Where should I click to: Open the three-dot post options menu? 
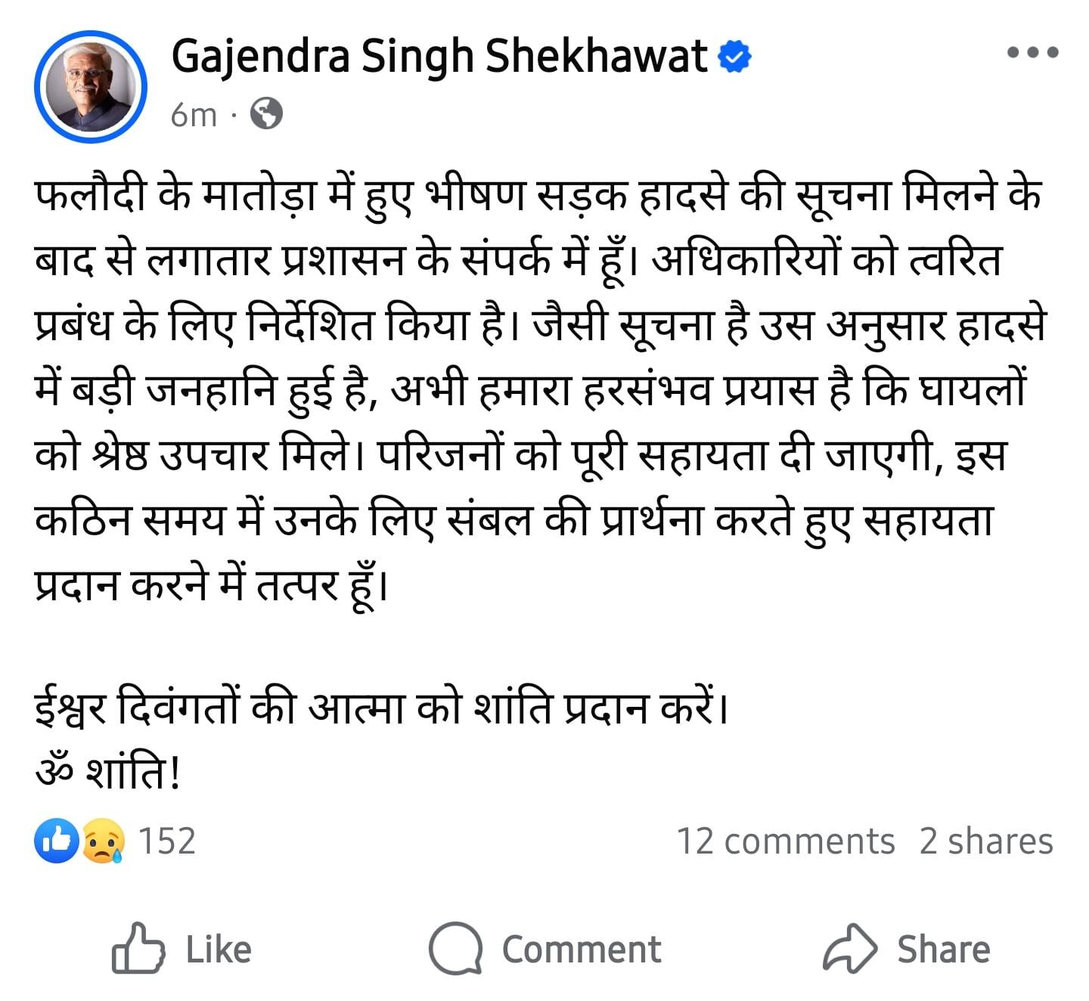[1032, 53]
